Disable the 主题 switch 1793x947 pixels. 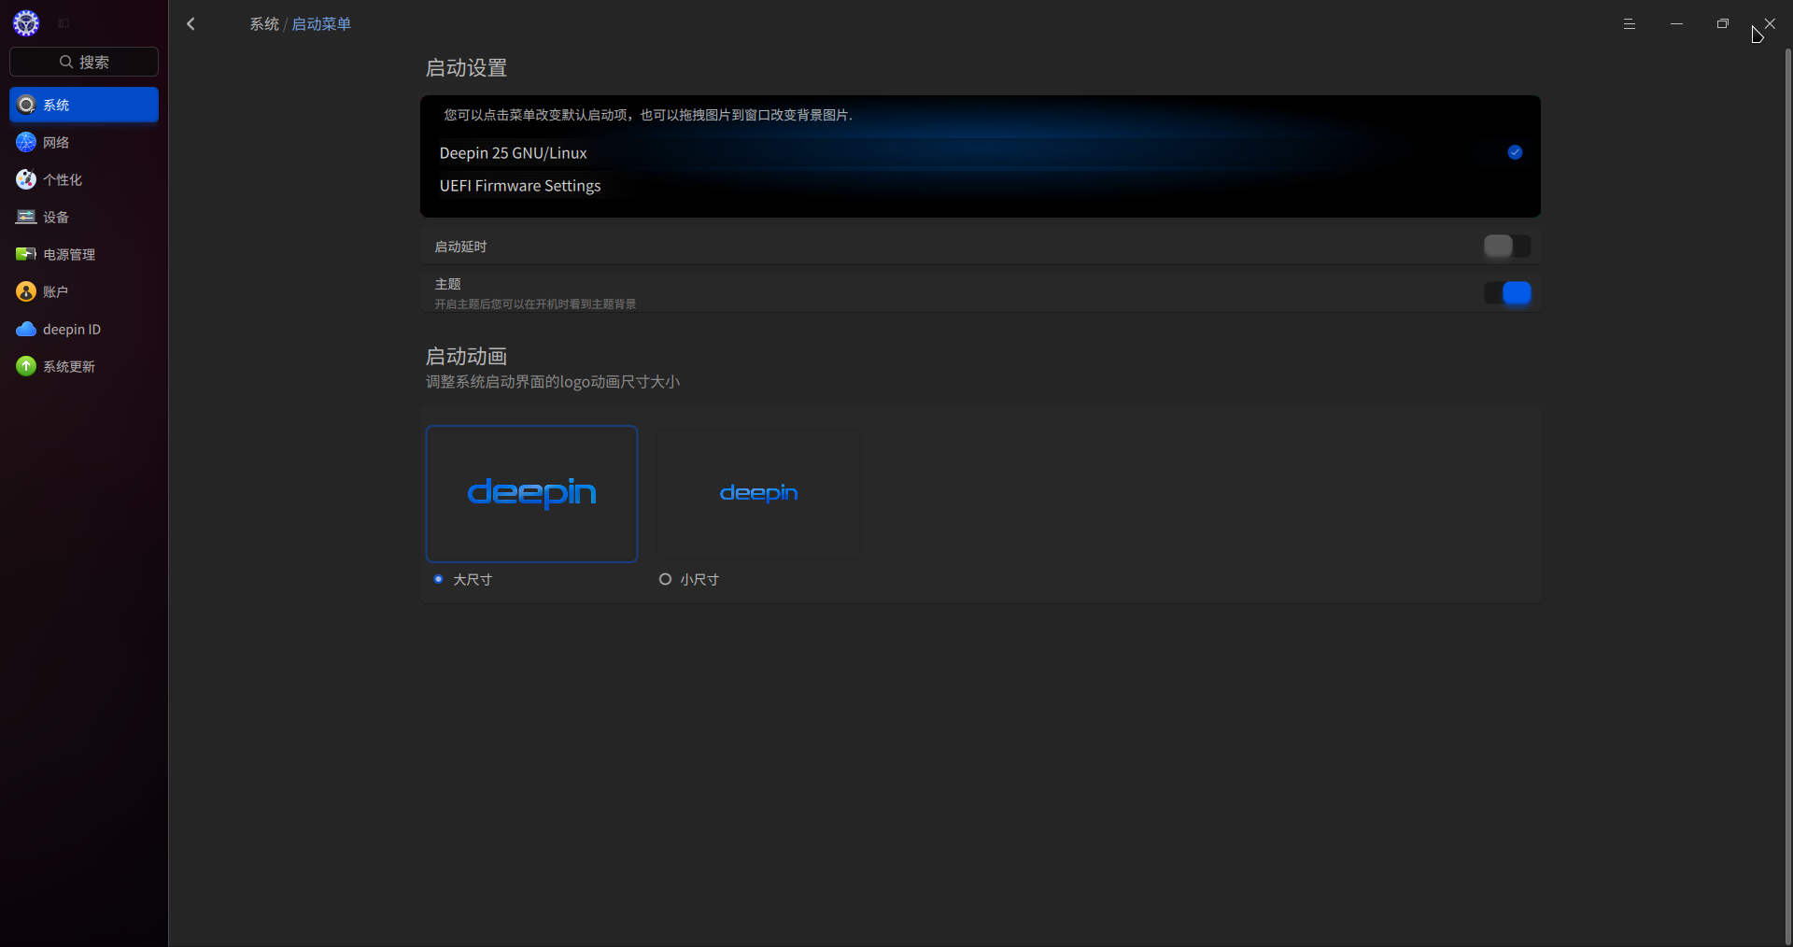pyautogui.click(x=1507, y=293)
